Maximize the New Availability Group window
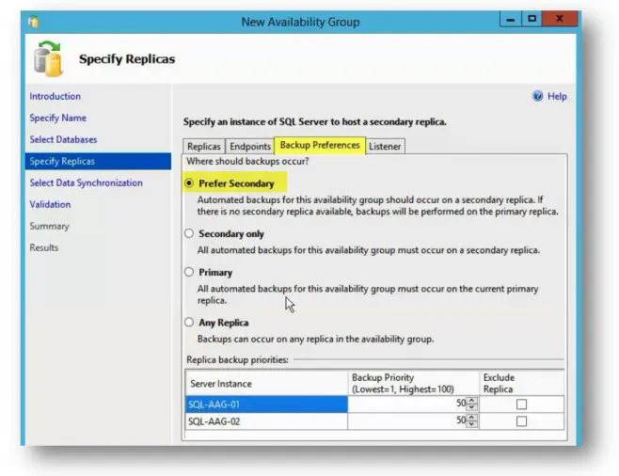The height and width of the screenshot is (476, 619). (532, 19)
